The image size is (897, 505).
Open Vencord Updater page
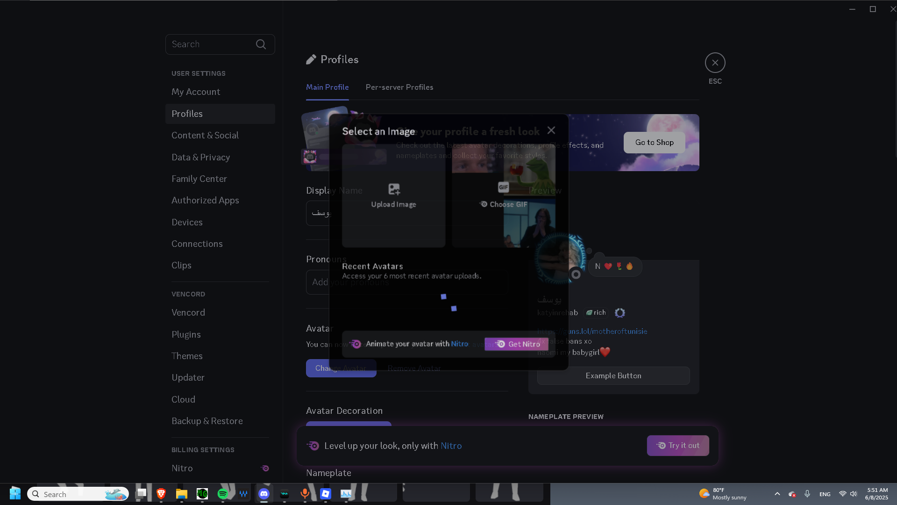click(x=220, y=378)
